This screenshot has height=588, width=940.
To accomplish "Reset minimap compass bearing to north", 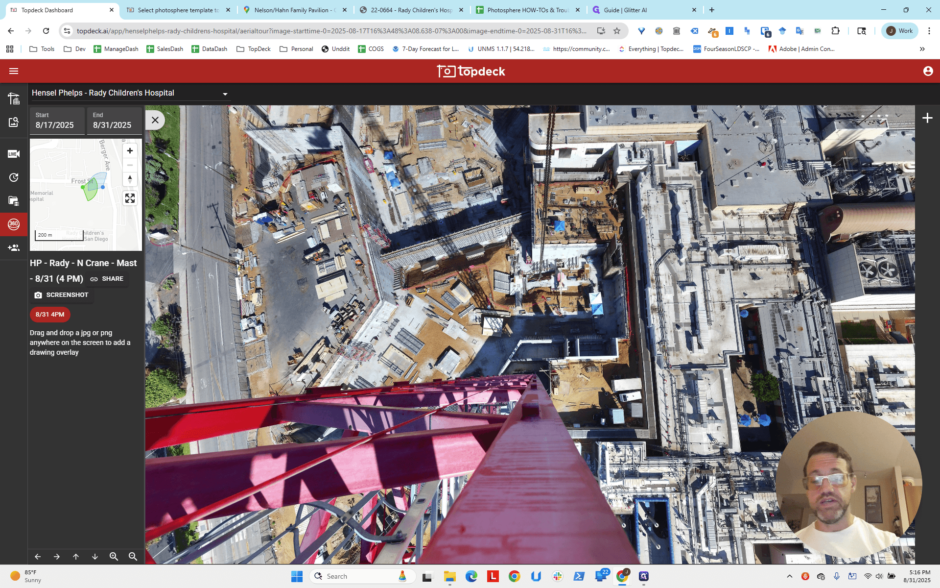I will (130, 179).
